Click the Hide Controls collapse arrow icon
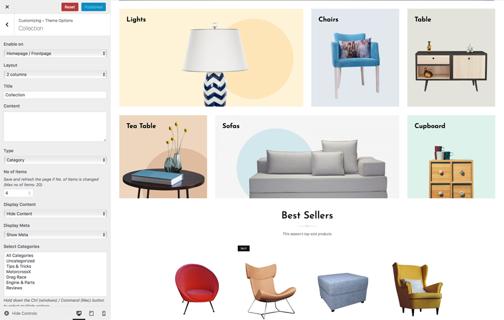The width and height of the screenshot is (504, 320). tap(6, 313)
